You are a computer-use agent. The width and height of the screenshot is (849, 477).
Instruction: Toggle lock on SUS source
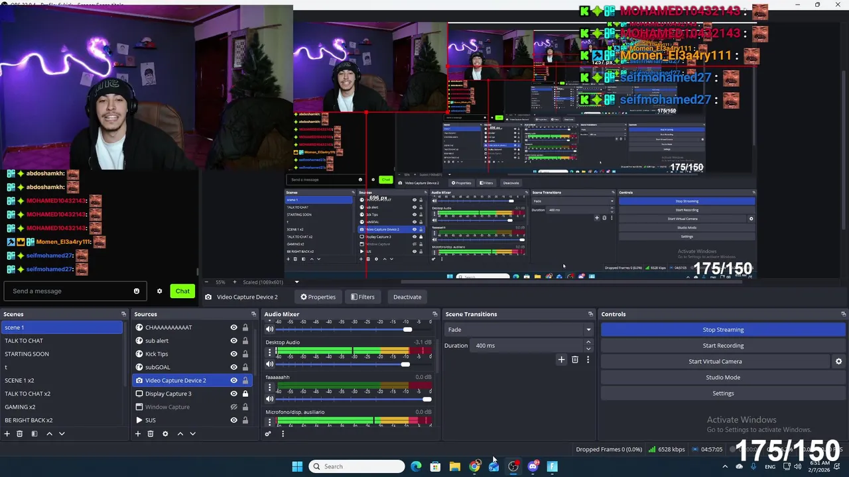coord(245,420)
